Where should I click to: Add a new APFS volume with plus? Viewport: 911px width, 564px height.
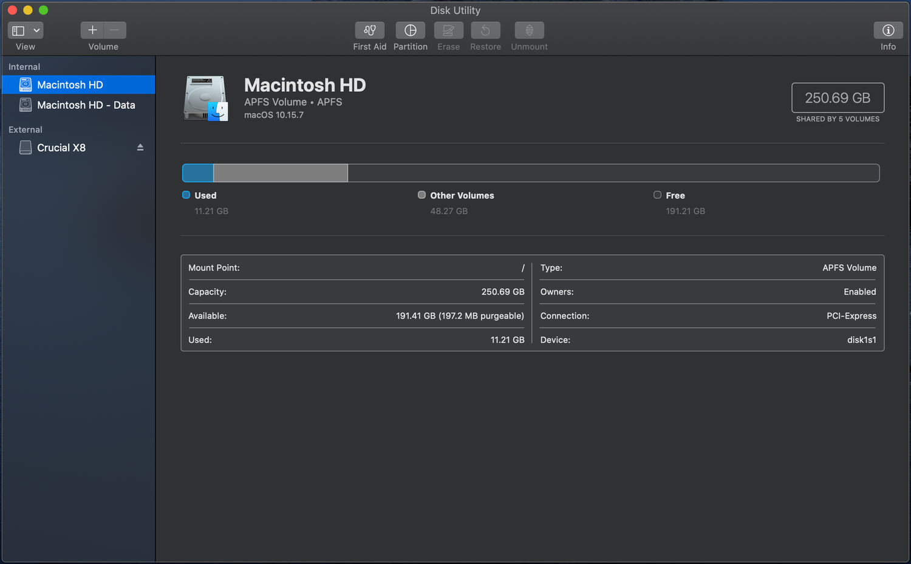(92, 30)
